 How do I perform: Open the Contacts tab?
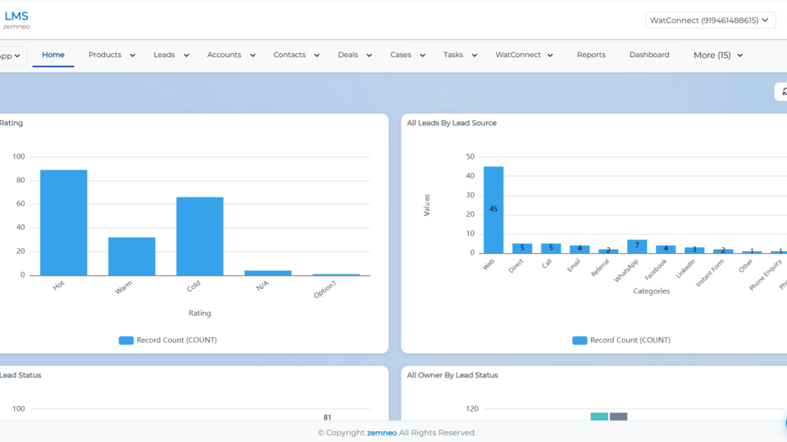pos(289,55)
